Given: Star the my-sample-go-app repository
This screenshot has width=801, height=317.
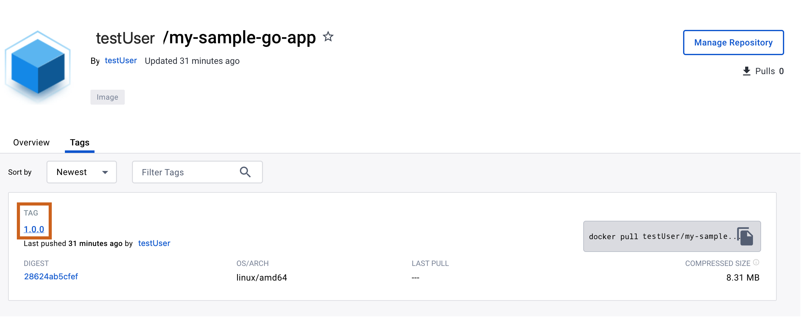Looking at the screenshot, I should point(328,37).
